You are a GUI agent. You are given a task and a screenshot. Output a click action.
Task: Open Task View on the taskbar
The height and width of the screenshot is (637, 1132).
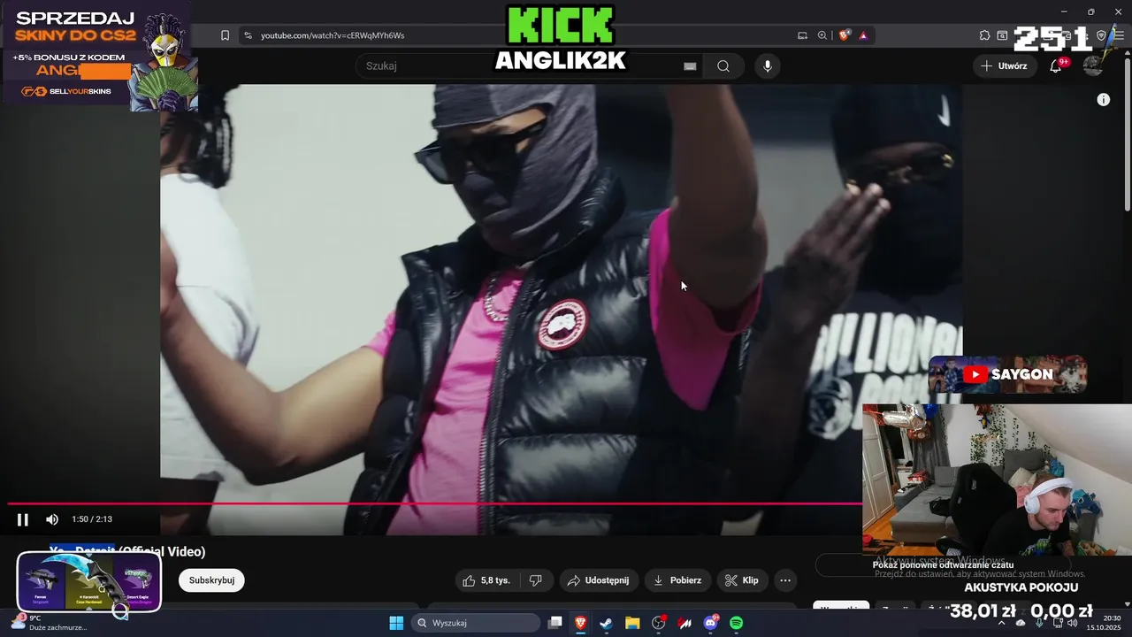(555, 623)
